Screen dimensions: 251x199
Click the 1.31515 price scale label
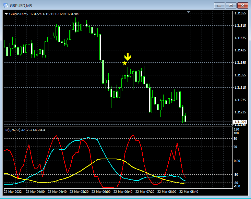click(240, 26)
